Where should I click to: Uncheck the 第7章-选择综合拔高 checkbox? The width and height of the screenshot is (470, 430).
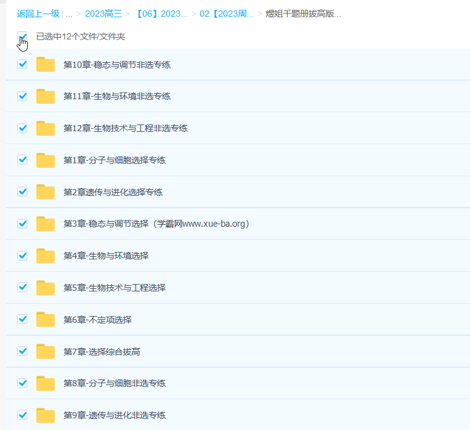pyautogui.click(x=23, y=351)
